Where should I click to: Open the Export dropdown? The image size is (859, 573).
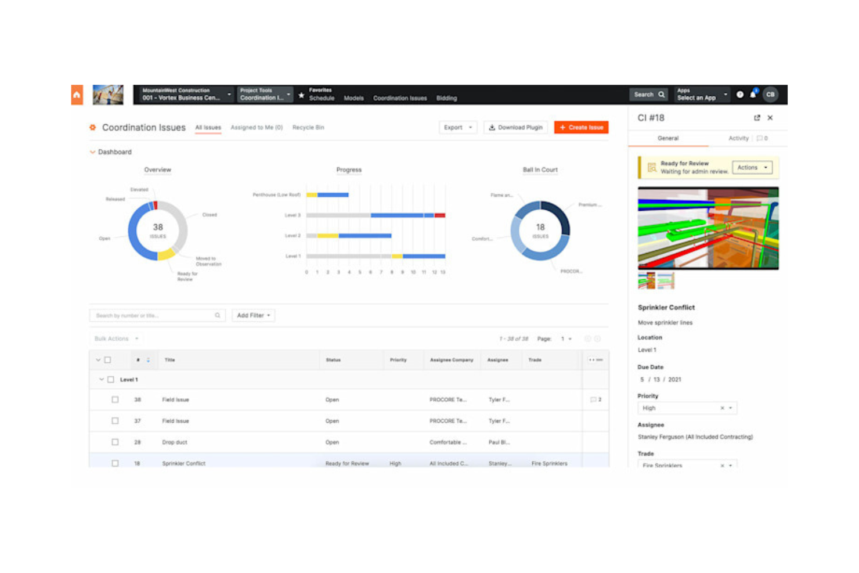pos(458,127)
